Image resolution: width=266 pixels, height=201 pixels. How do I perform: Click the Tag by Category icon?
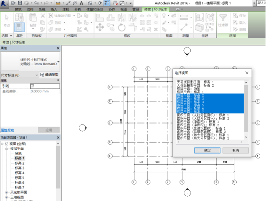75,3
